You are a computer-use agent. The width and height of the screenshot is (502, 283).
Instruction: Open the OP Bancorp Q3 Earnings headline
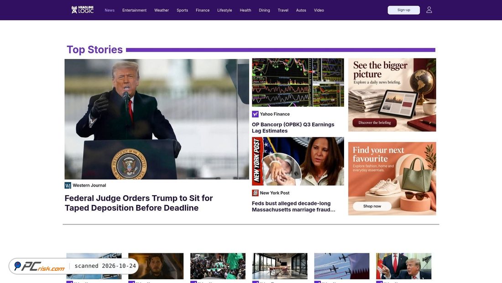[293, 128]
